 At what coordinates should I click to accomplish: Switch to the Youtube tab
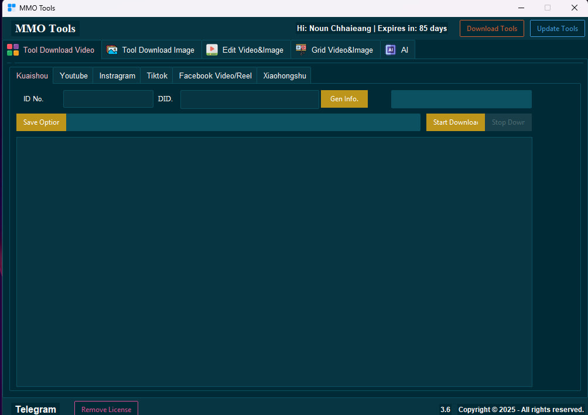point(73,76)
